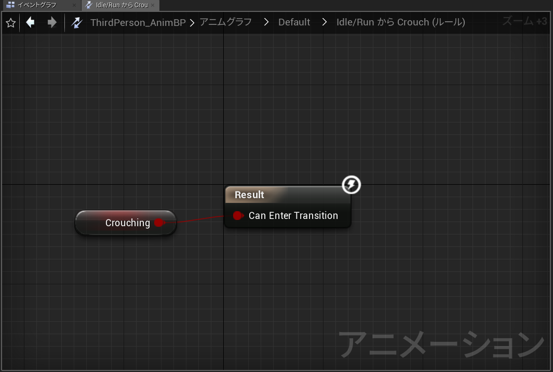
Task: Select the Crouching variable node
Action: (x=126, y=223)
